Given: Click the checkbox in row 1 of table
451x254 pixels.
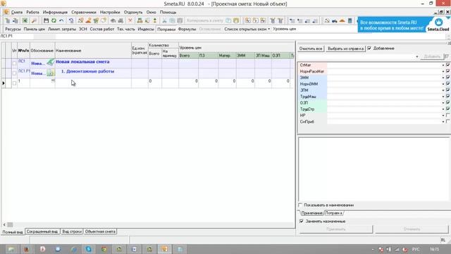Looking at the screenshot, I should [14, 83].
